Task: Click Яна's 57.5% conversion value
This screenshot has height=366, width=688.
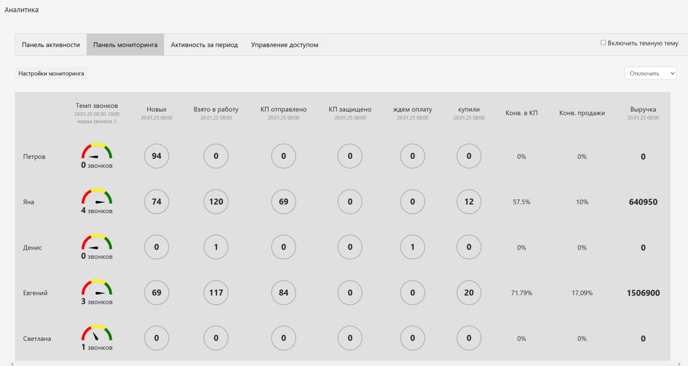Action: [521, 202]
